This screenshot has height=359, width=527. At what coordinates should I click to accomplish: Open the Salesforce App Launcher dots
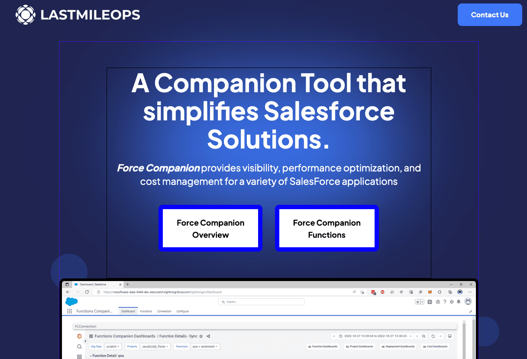pyautogui.click(x=70, y=311)
